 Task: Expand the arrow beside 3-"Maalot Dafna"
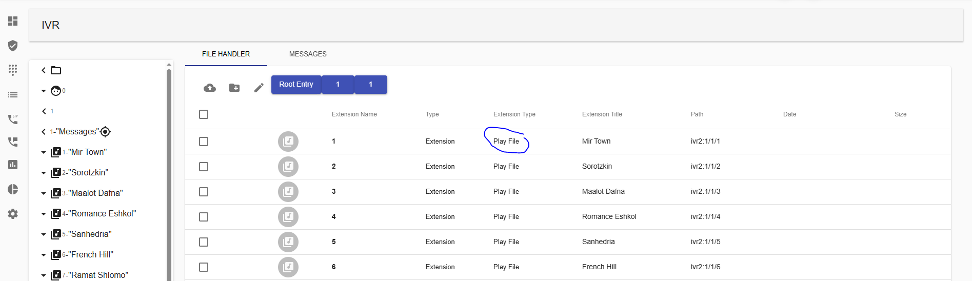click(44, 193)
